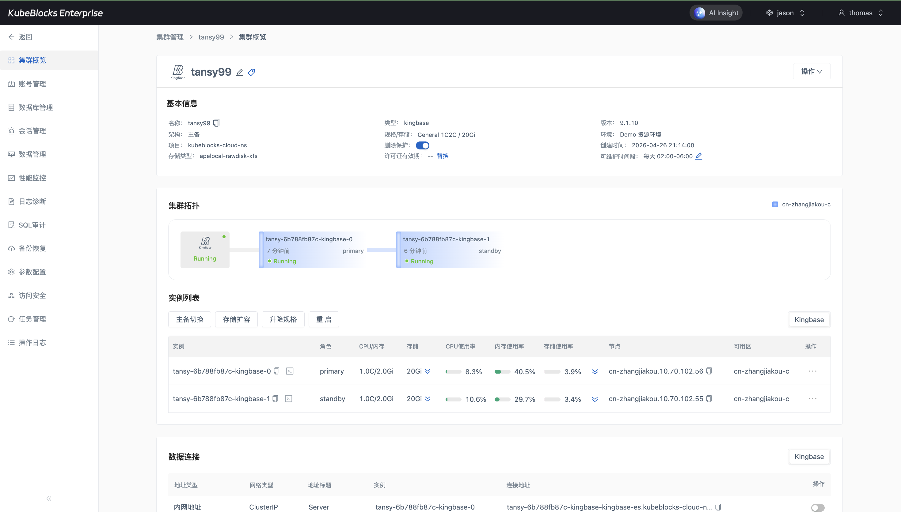Screen dimensions: 901x512
Task: Toggle the internal address connection switch
Action: tap(817, 507)
